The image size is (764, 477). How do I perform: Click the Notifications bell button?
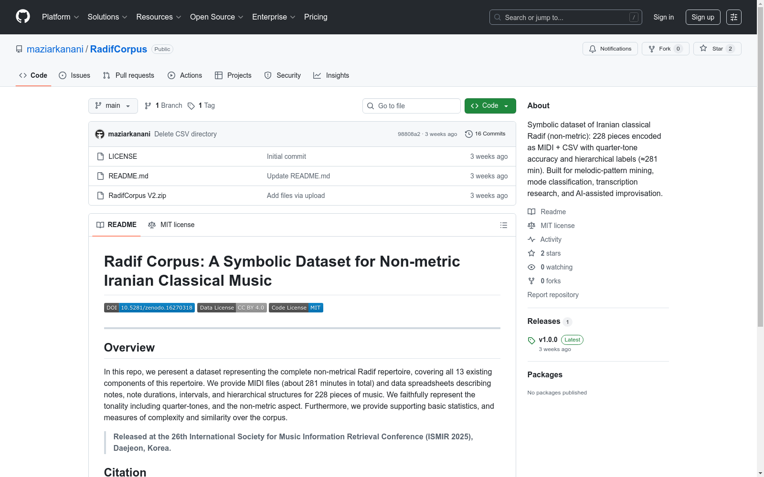pos(610,49)
